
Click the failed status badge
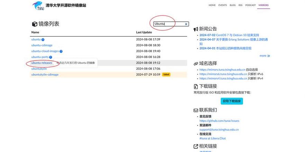tap(166, 75)
